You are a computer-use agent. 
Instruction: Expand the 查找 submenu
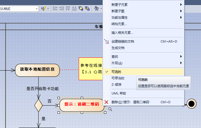tap(143, 57)
